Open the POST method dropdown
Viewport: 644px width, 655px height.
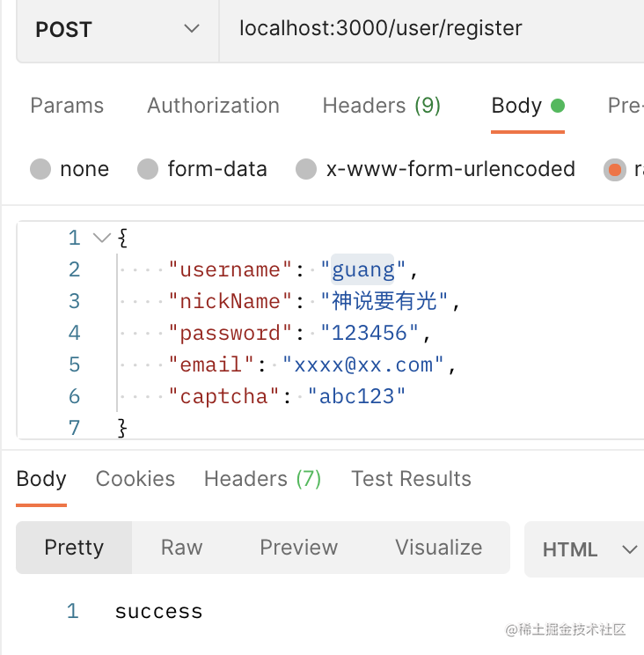click(x=117, y=29)
